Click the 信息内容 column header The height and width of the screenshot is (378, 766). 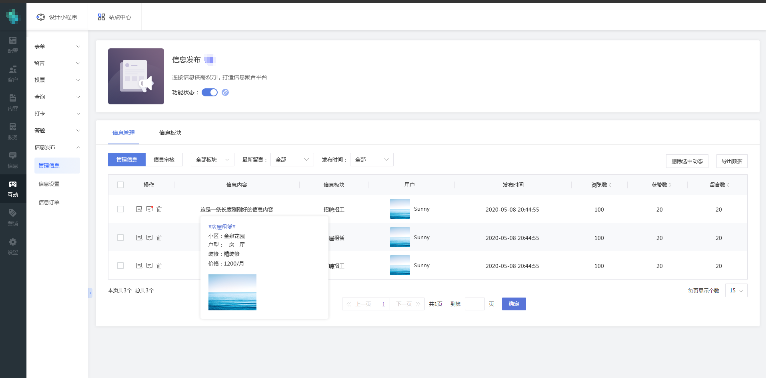[x=237, y=185]
